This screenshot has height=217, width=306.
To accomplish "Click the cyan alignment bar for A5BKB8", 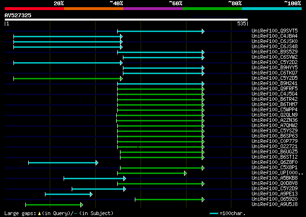I will coord(95,179).
